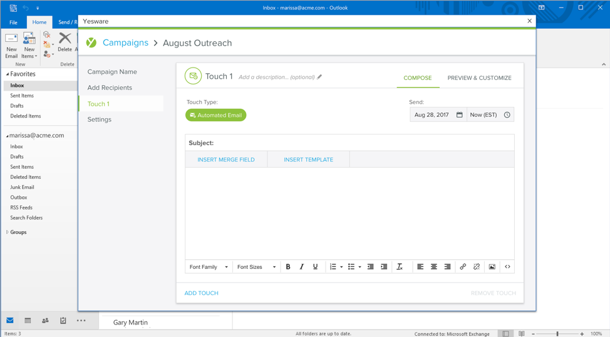
Task: Click Insert Merge Field
Action: (x=226, y=159)
